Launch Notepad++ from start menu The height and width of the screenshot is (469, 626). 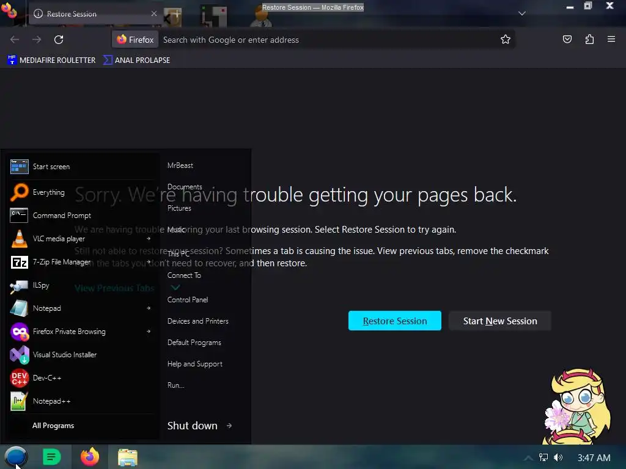pyautogui.click(x=82, y=401)
